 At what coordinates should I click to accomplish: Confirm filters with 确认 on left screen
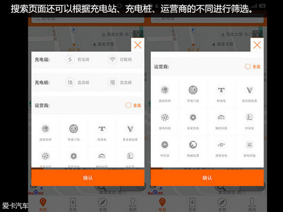[88, 178]
